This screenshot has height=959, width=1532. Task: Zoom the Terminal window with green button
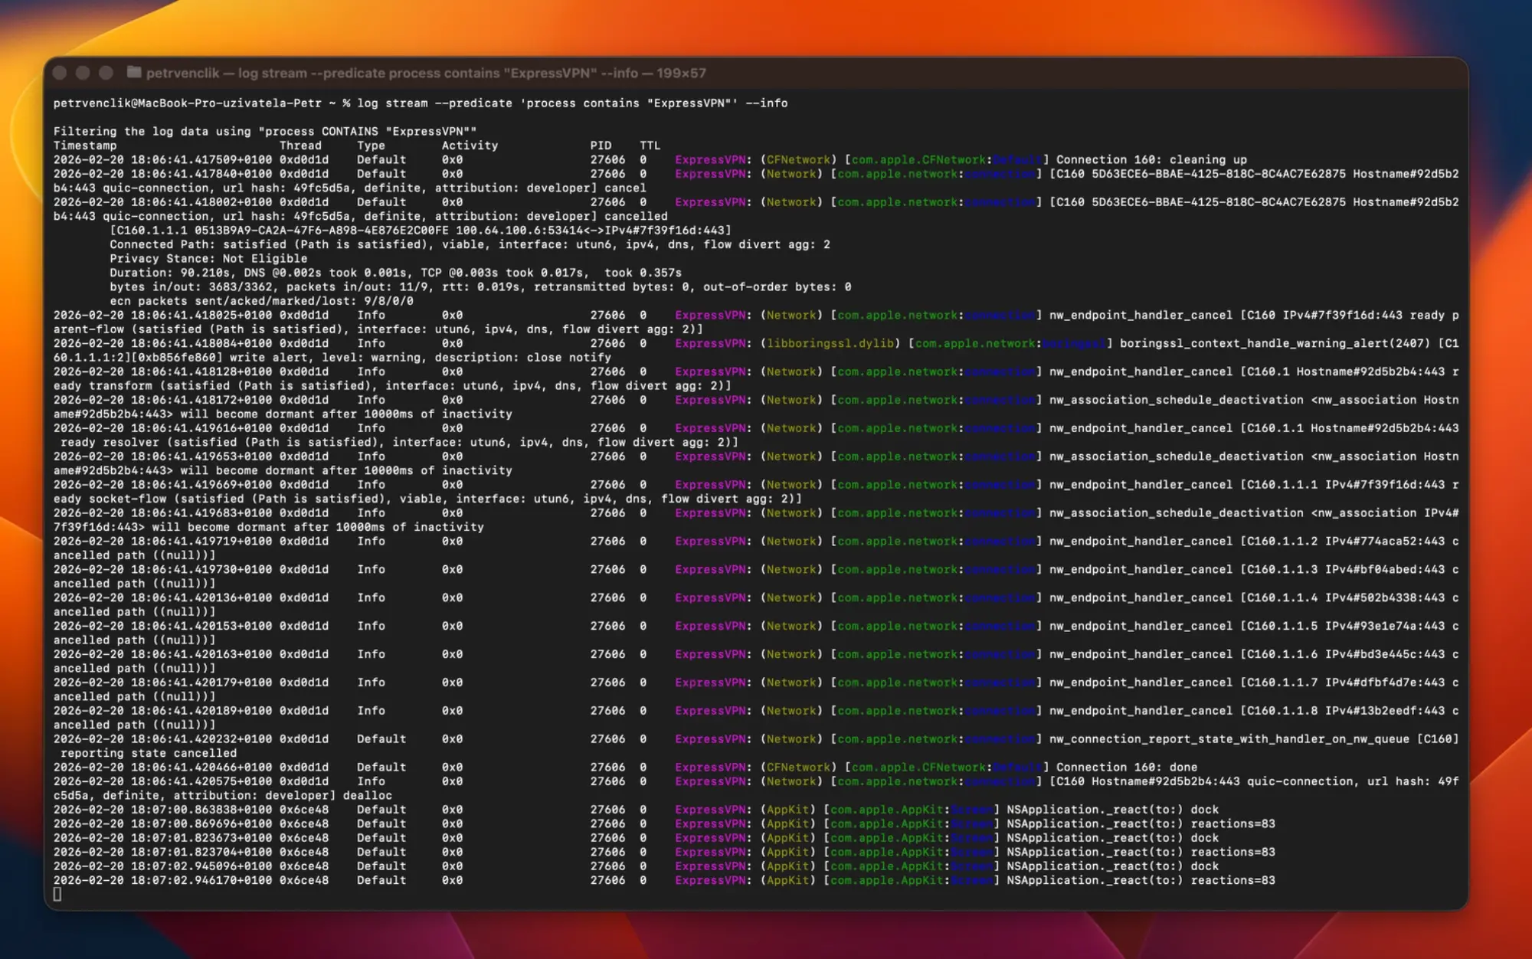[106, 73]
